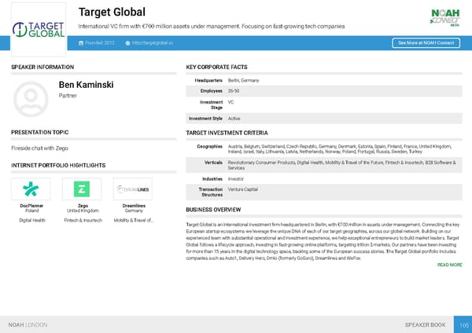Click the globe icon beside the website URL
Viewport: 472px width, 333px height.
127,43
